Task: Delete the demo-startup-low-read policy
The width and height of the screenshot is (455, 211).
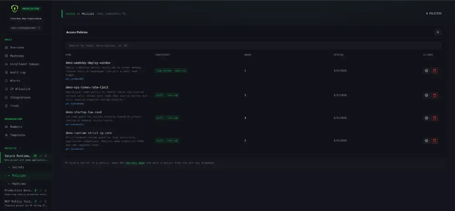Action: pyautogui.click(x=435, y=118)
